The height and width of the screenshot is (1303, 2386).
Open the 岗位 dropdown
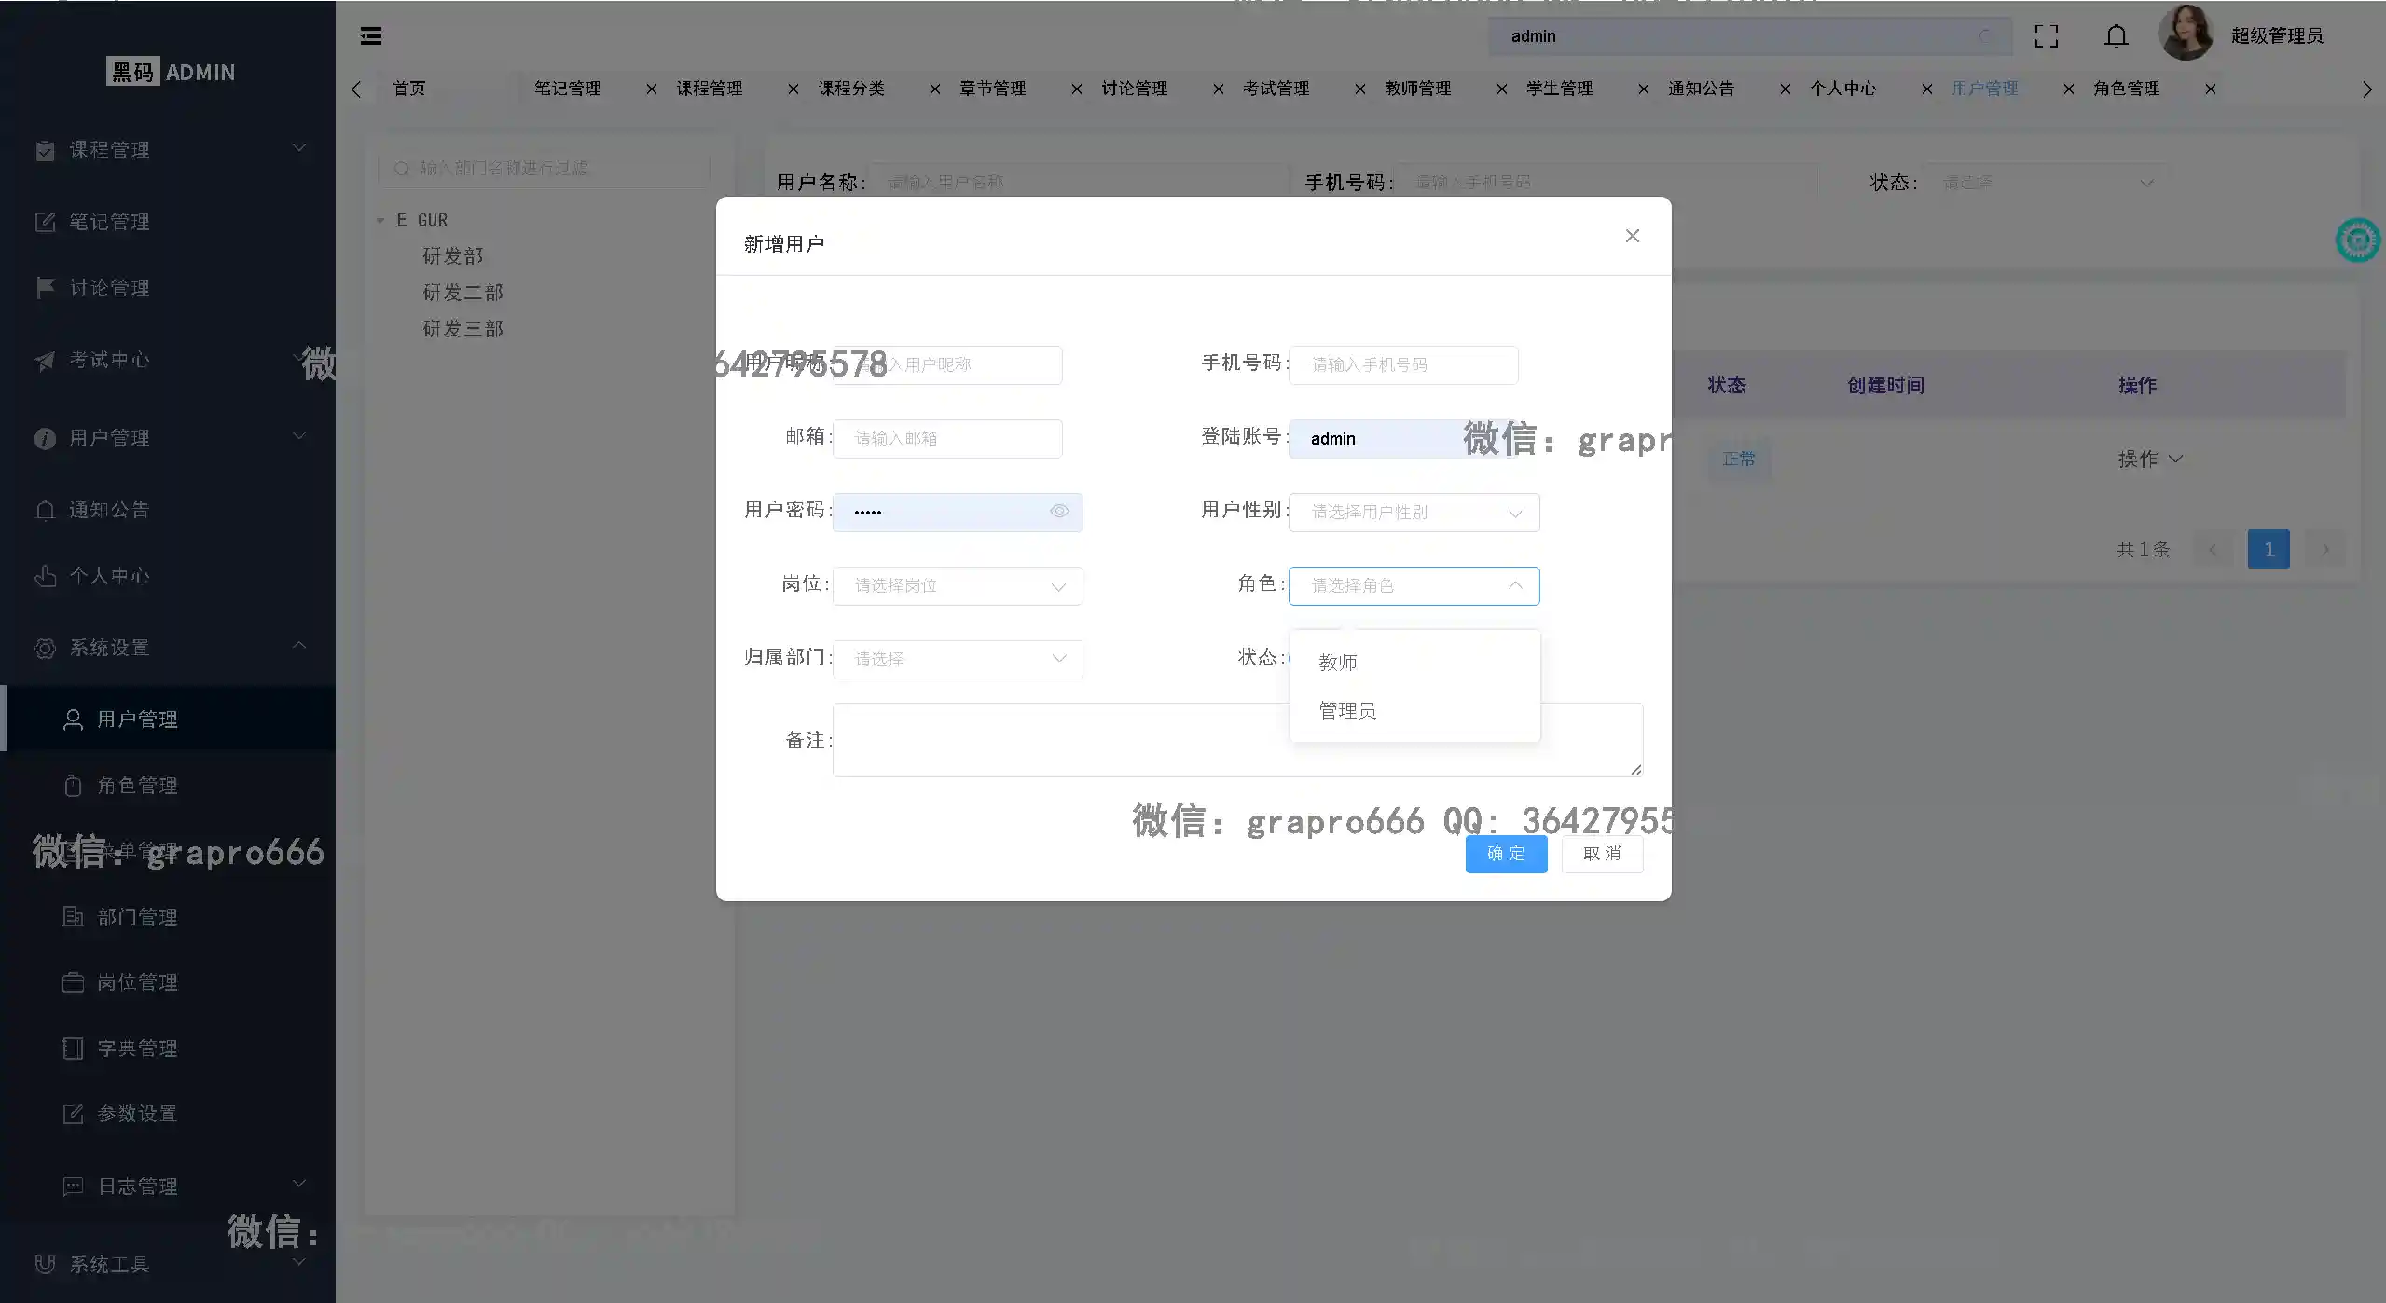957,586
